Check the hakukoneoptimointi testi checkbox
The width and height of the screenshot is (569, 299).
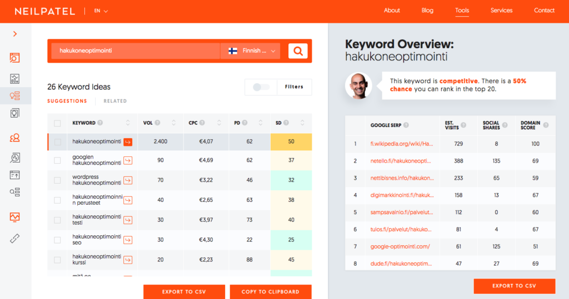click(x=57, y=220)
